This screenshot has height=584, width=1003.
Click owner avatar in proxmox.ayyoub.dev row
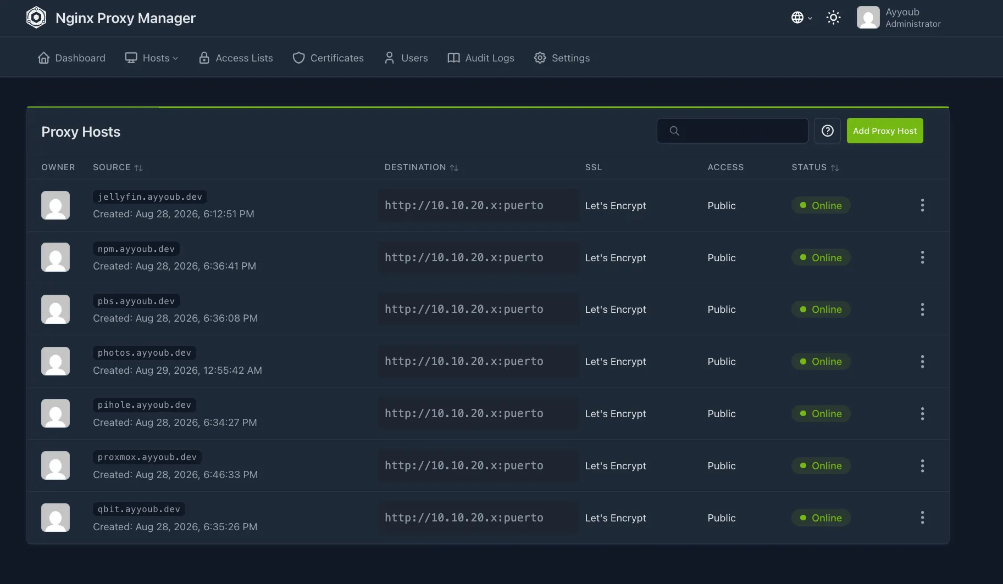[56, 465]
